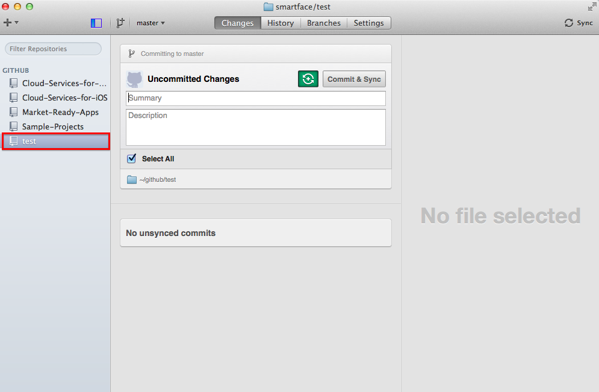
Task: Select the test repository
Action: click(56, 141)
